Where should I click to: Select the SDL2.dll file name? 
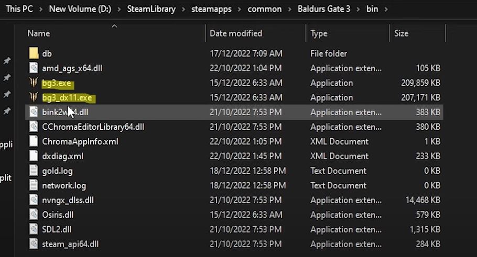pyautogui.click(x=57, y=229)
